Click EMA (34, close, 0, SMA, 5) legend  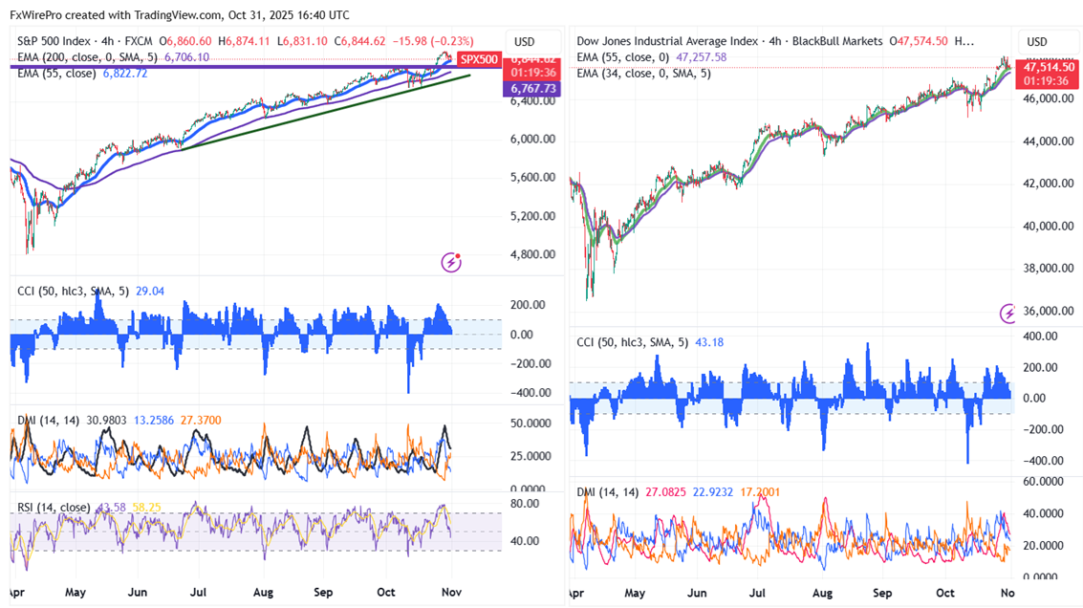click(x=643, y=74)
